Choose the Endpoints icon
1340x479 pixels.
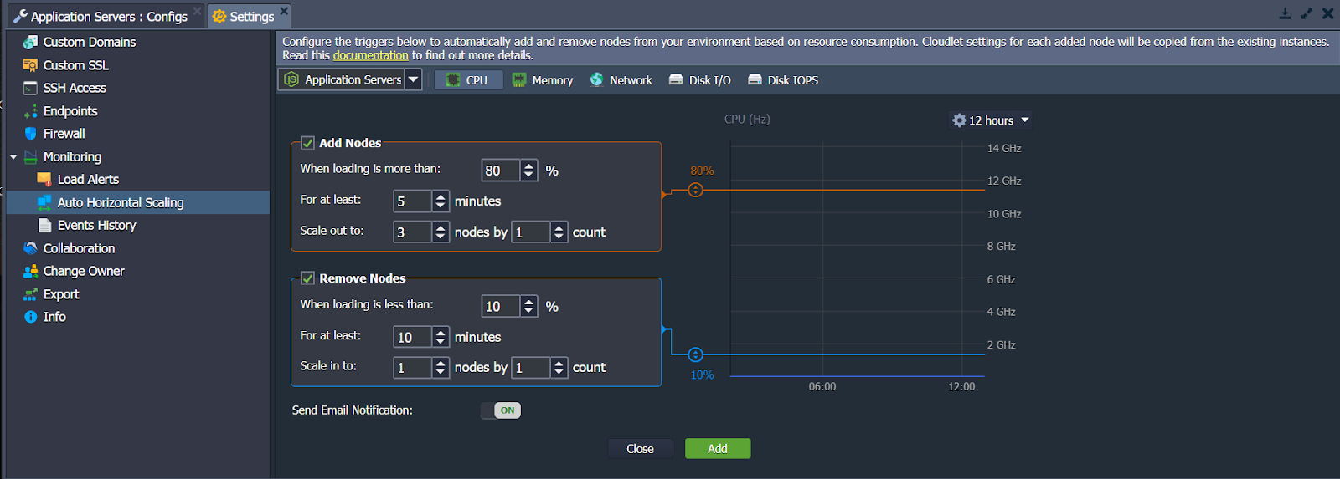click(30, 111)
